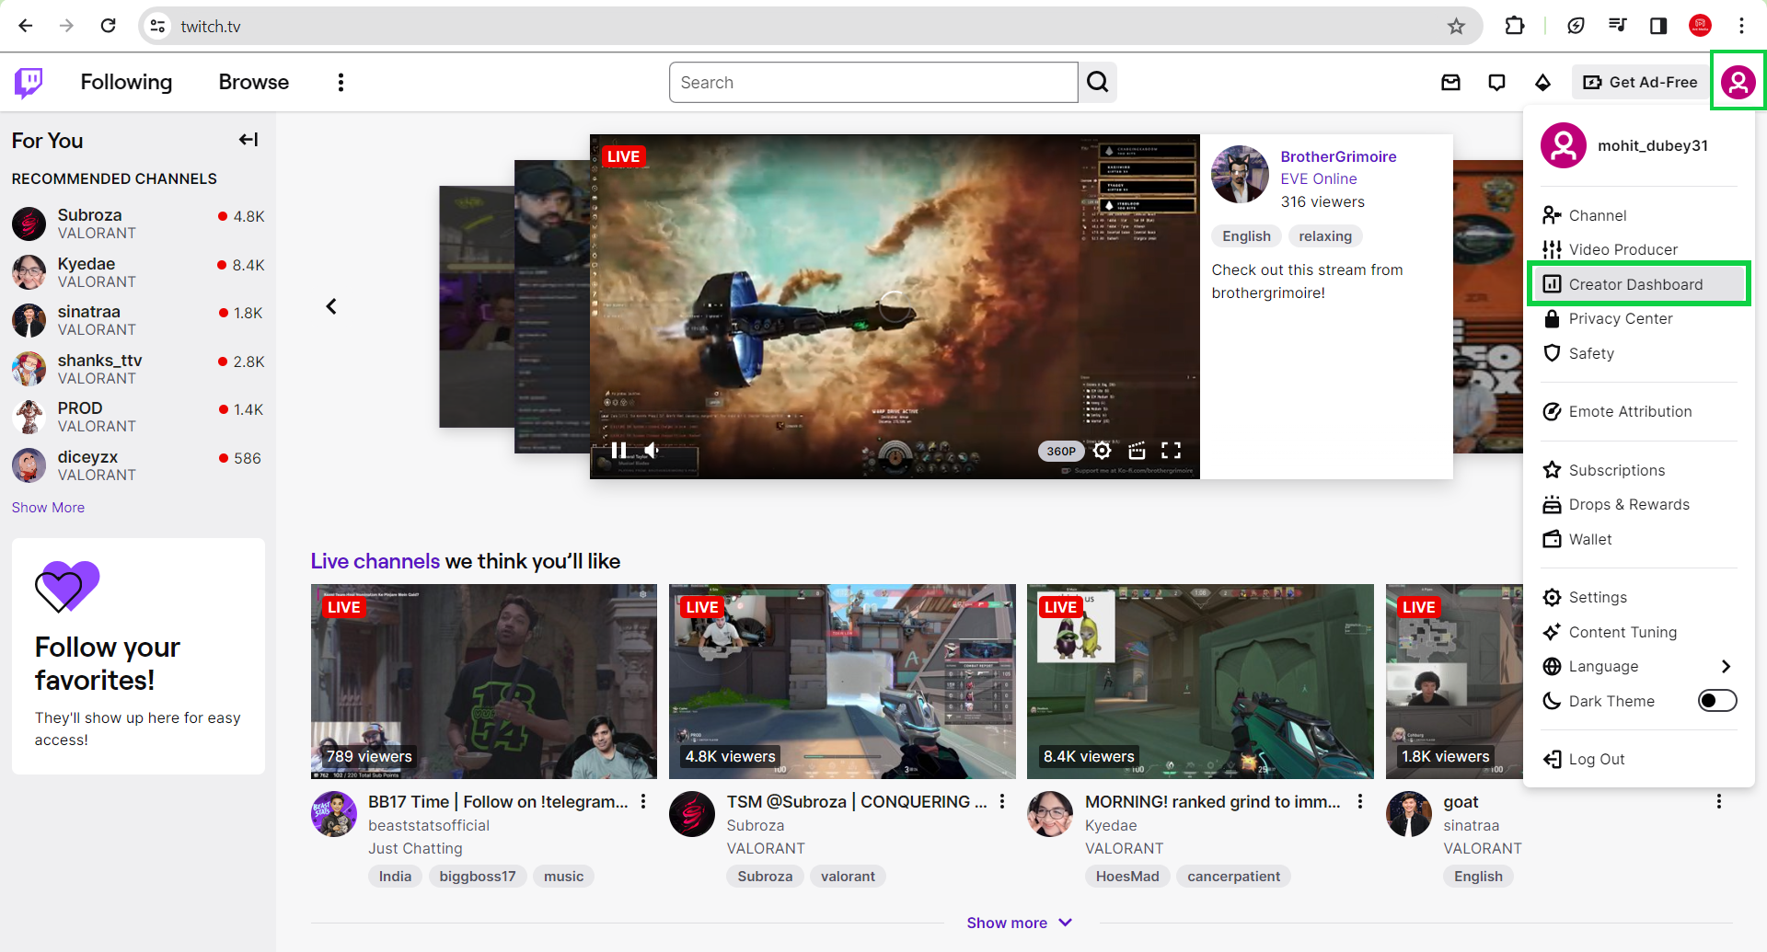
Task: Toggle theatre mode on the featured player
Action: click(1137, 451)
